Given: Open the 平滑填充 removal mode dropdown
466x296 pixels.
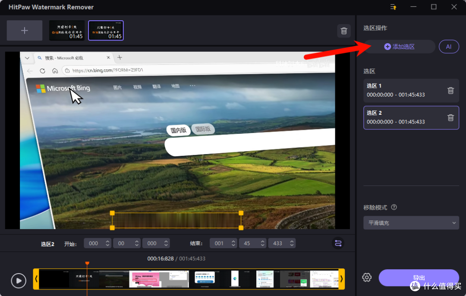Looking at the screenshot, I should click(x=411, y=223).
